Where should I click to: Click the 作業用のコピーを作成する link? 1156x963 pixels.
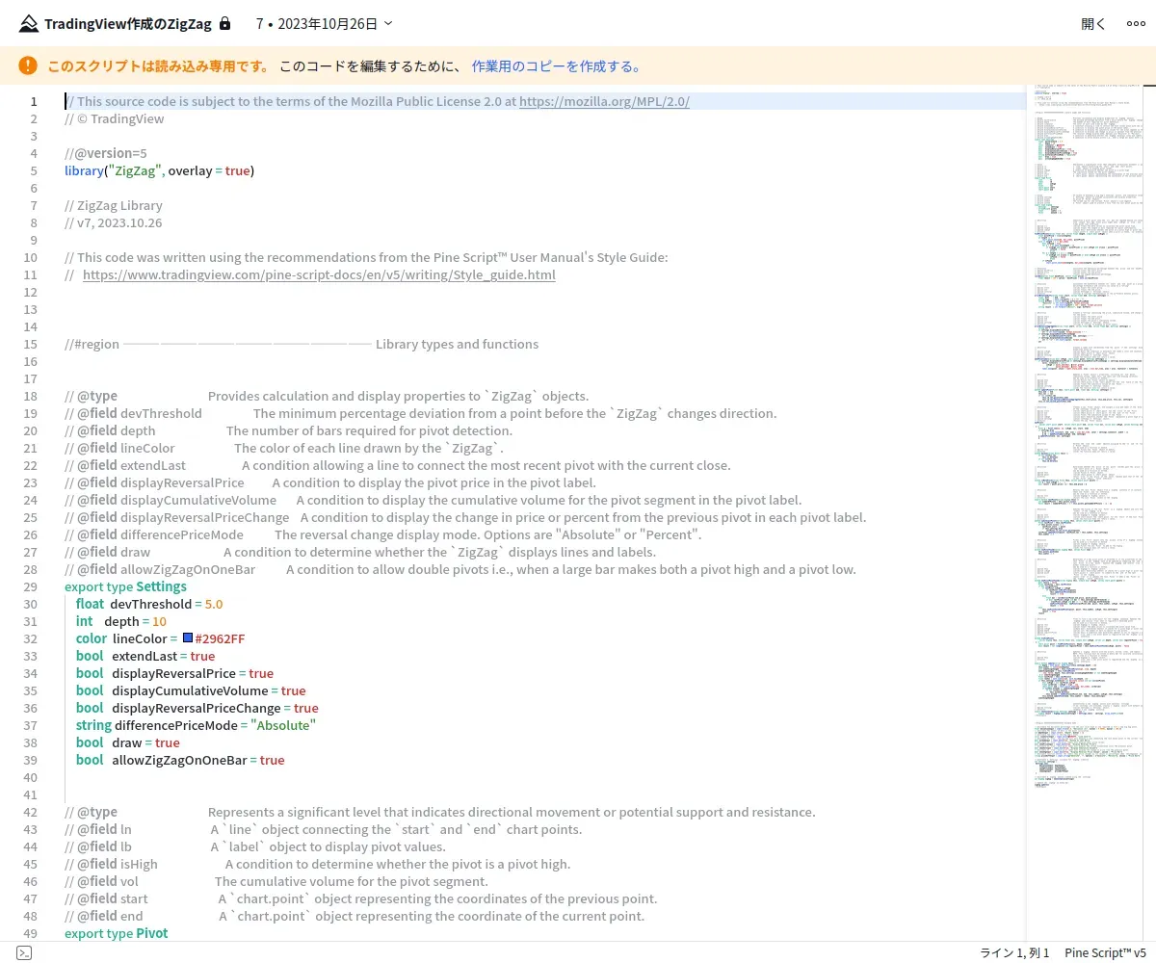coord(556,66)
